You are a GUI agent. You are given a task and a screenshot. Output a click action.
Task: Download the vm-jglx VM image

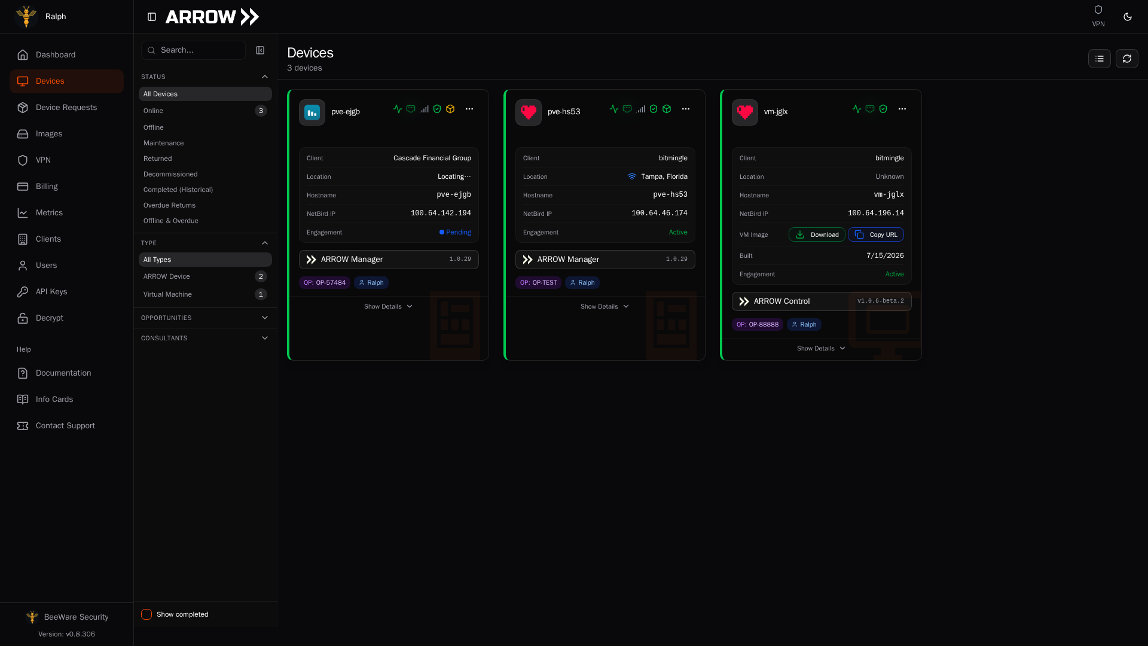pyautogui.click(x=817, y=234)
